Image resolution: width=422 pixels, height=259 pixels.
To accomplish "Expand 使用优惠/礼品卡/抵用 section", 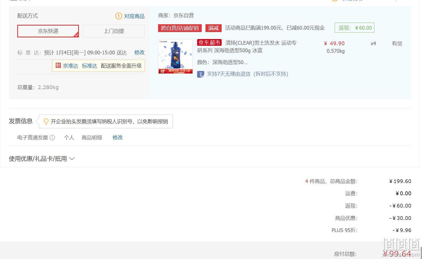I will tap(42, 159).
